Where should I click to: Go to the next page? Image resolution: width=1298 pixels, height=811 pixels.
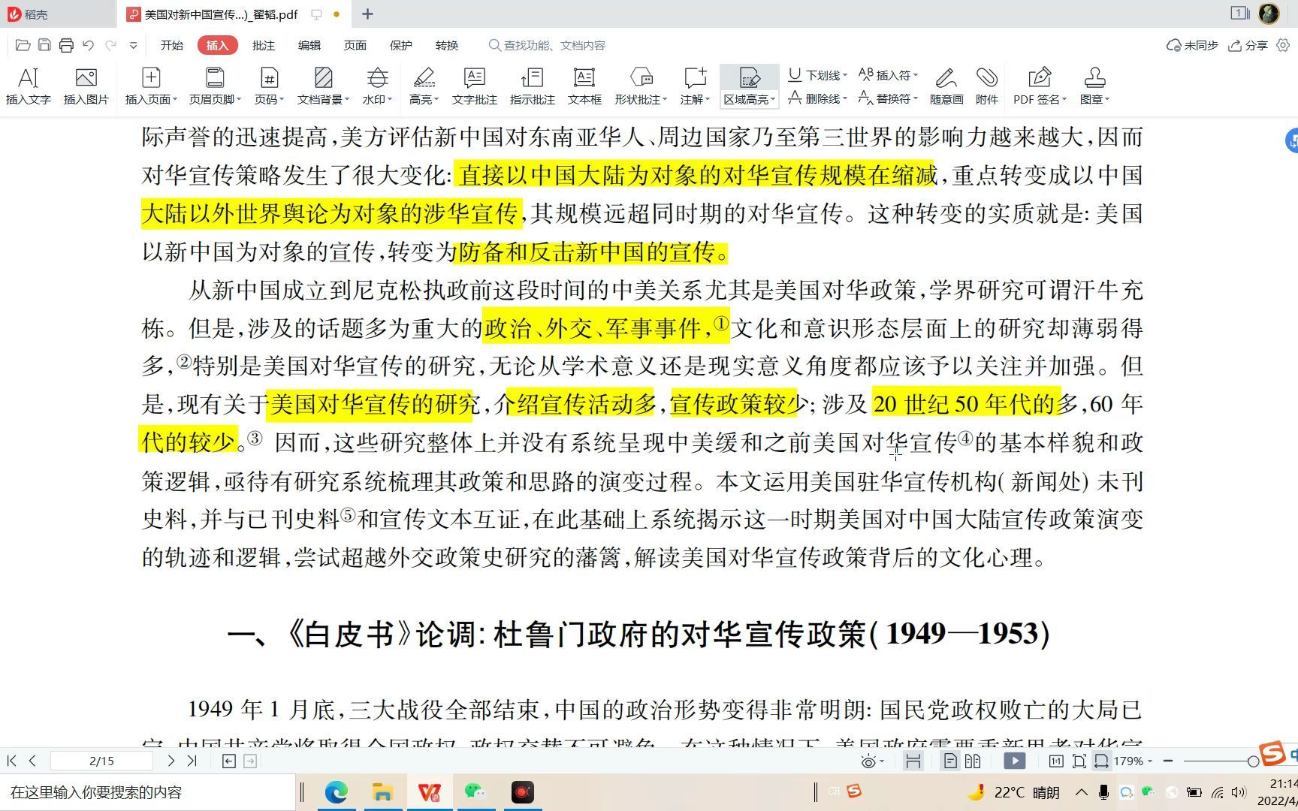point(171,761)
